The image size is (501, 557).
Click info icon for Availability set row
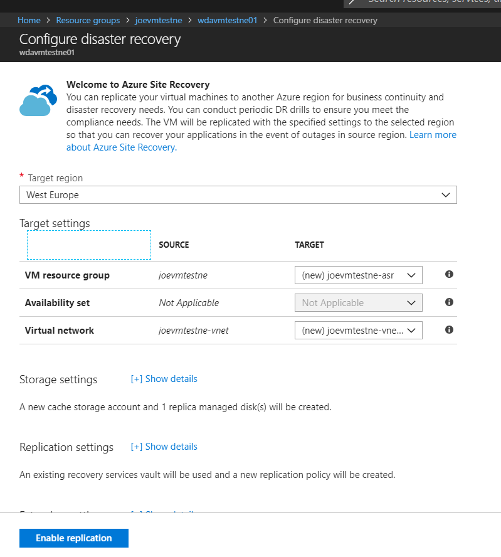[449, 302]
